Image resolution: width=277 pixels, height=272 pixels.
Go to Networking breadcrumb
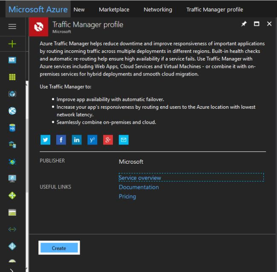point(158,9)
